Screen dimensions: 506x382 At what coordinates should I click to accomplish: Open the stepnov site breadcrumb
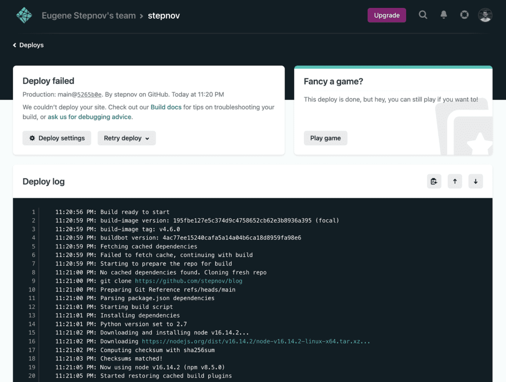[164, 15]
